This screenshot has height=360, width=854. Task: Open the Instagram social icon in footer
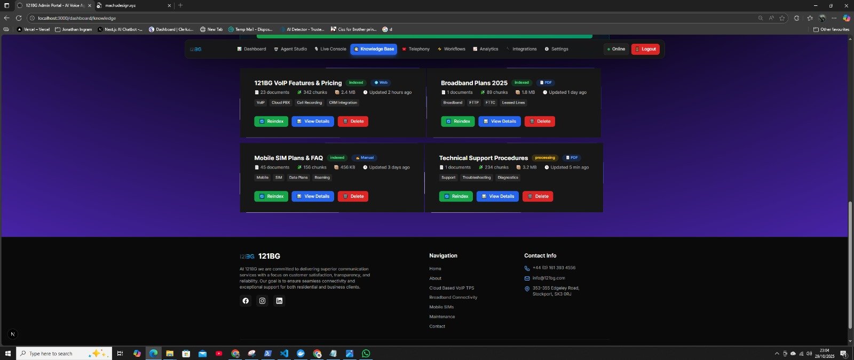[262, 301]
